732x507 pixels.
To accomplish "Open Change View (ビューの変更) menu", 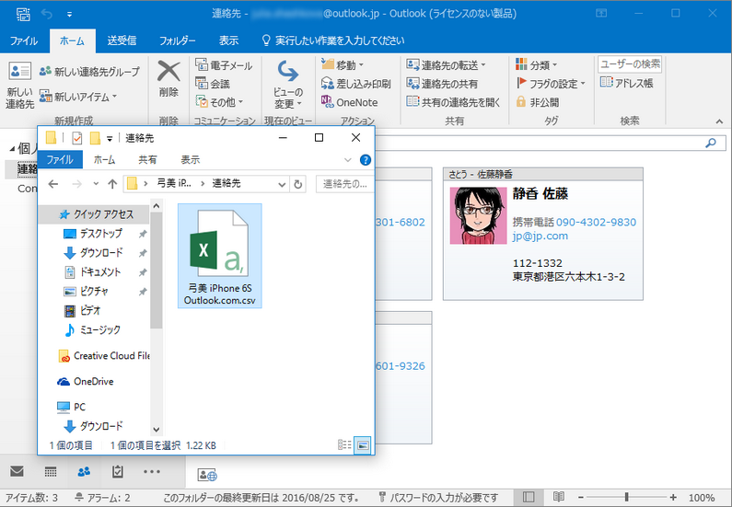I will (288, 85).
